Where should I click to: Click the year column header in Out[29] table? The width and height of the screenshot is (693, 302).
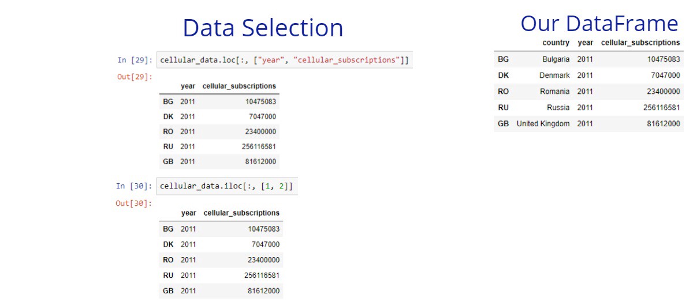pos(188,86)
